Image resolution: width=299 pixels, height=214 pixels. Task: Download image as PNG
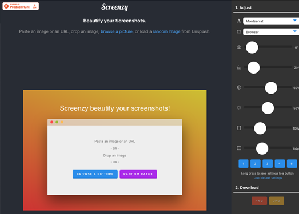[x=259, y=201]
